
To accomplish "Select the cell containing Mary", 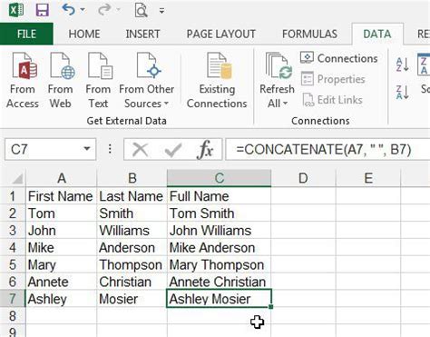I will pyautogui.click(x=62, y=265).
